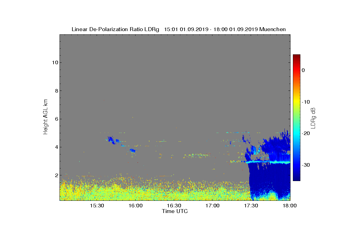The image size is (359, 239).
Task: Click the "Time UTC" axis label
Action: point(175,211)
